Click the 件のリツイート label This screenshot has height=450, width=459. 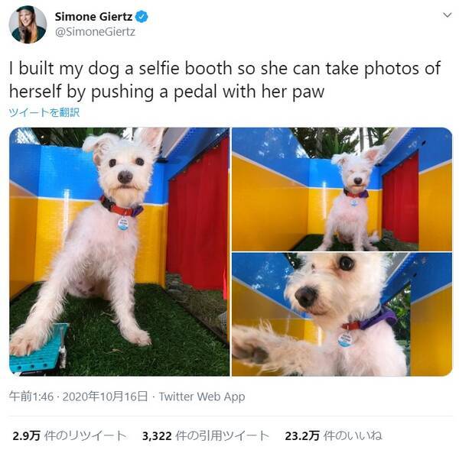86,435
